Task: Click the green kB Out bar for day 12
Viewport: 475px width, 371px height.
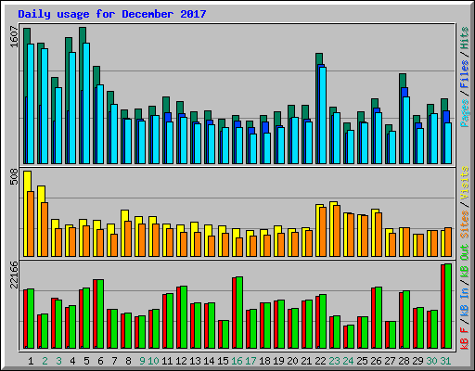Action: (184, 317)
